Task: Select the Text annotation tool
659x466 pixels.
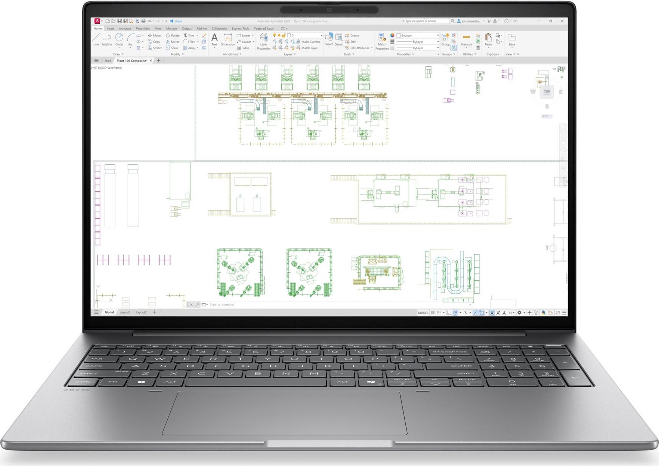Action: [x=215, y=39]
